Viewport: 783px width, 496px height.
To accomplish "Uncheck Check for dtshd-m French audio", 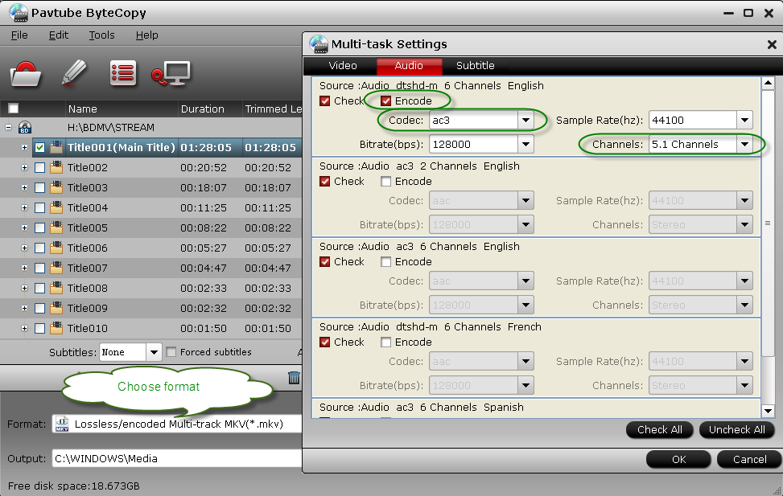I will (x=324, y=342).
